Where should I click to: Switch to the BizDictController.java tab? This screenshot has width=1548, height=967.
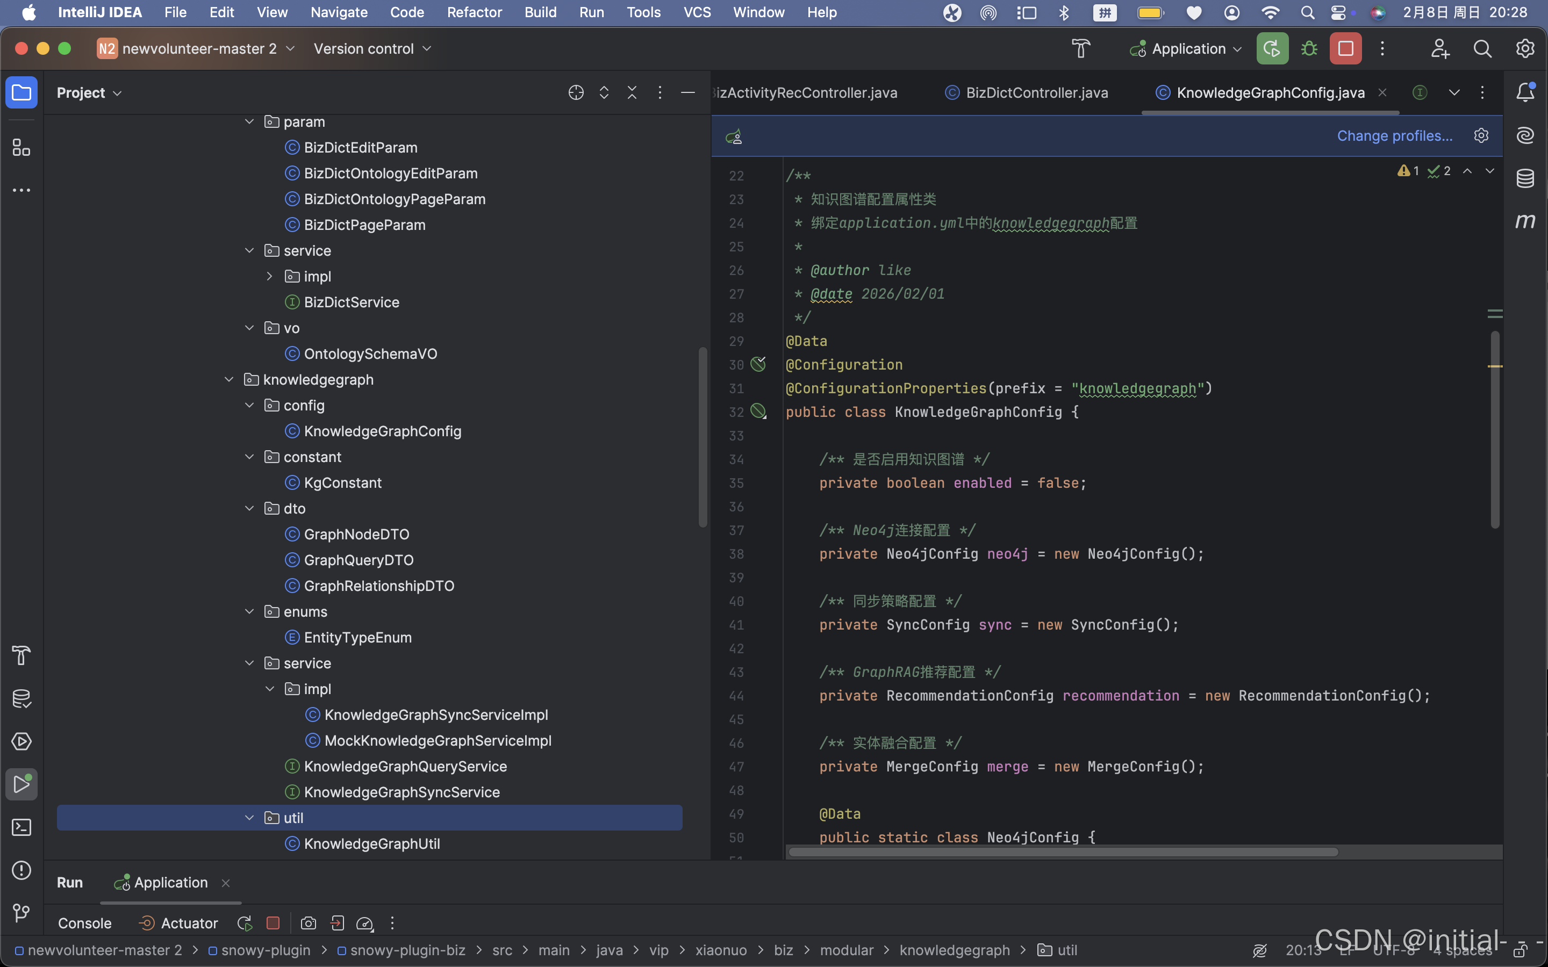coord(1036,93)
